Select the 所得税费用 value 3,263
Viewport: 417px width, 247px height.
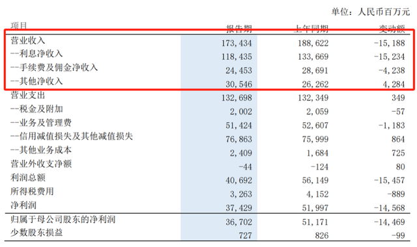241,194
